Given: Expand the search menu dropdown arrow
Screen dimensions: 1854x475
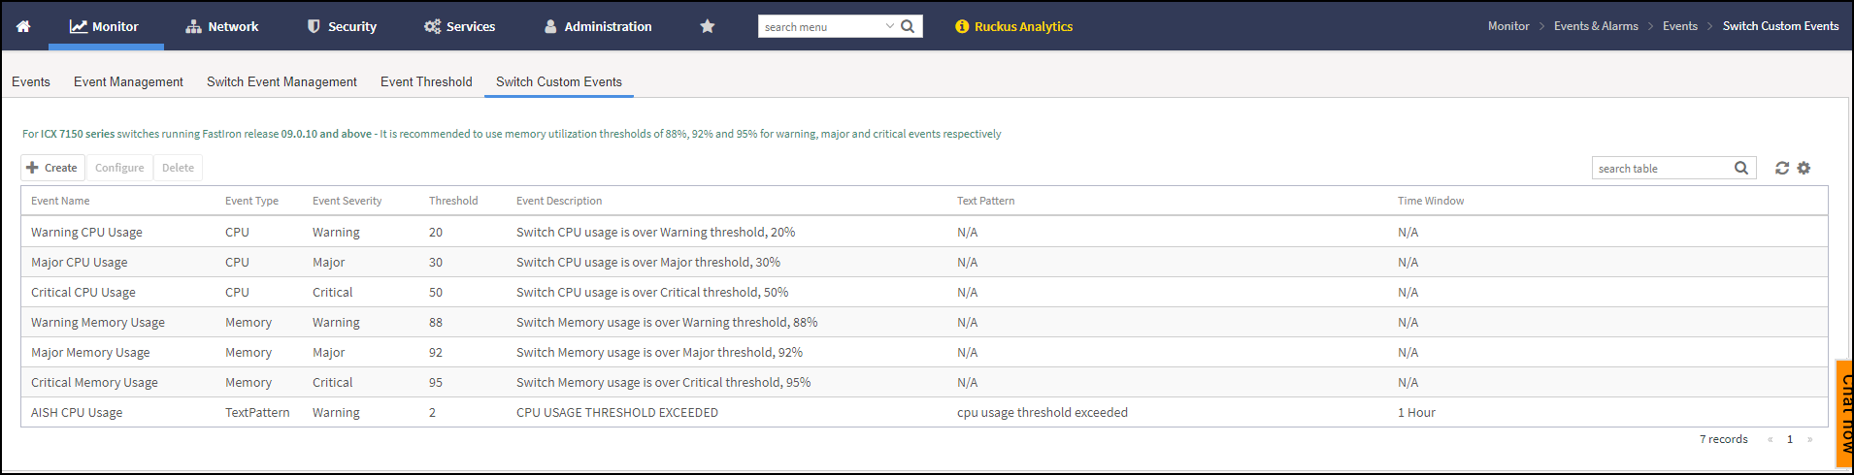Looking at the screenshot, I should [890, 26].
